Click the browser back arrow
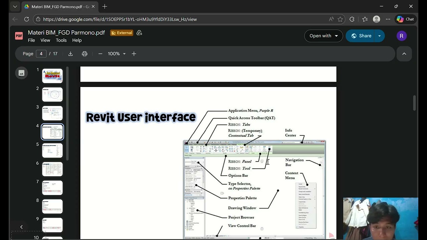The height and width of the screenshot is (240, 427). click(x=15, y=19)
